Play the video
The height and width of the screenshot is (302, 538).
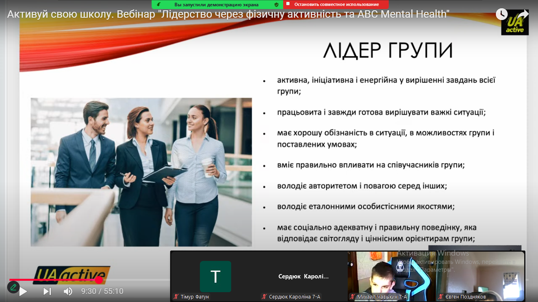pos(23,291)
